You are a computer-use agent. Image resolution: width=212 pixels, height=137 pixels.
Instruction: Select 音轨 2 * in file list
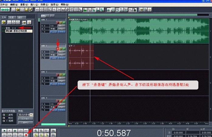[x=11, y=28]
